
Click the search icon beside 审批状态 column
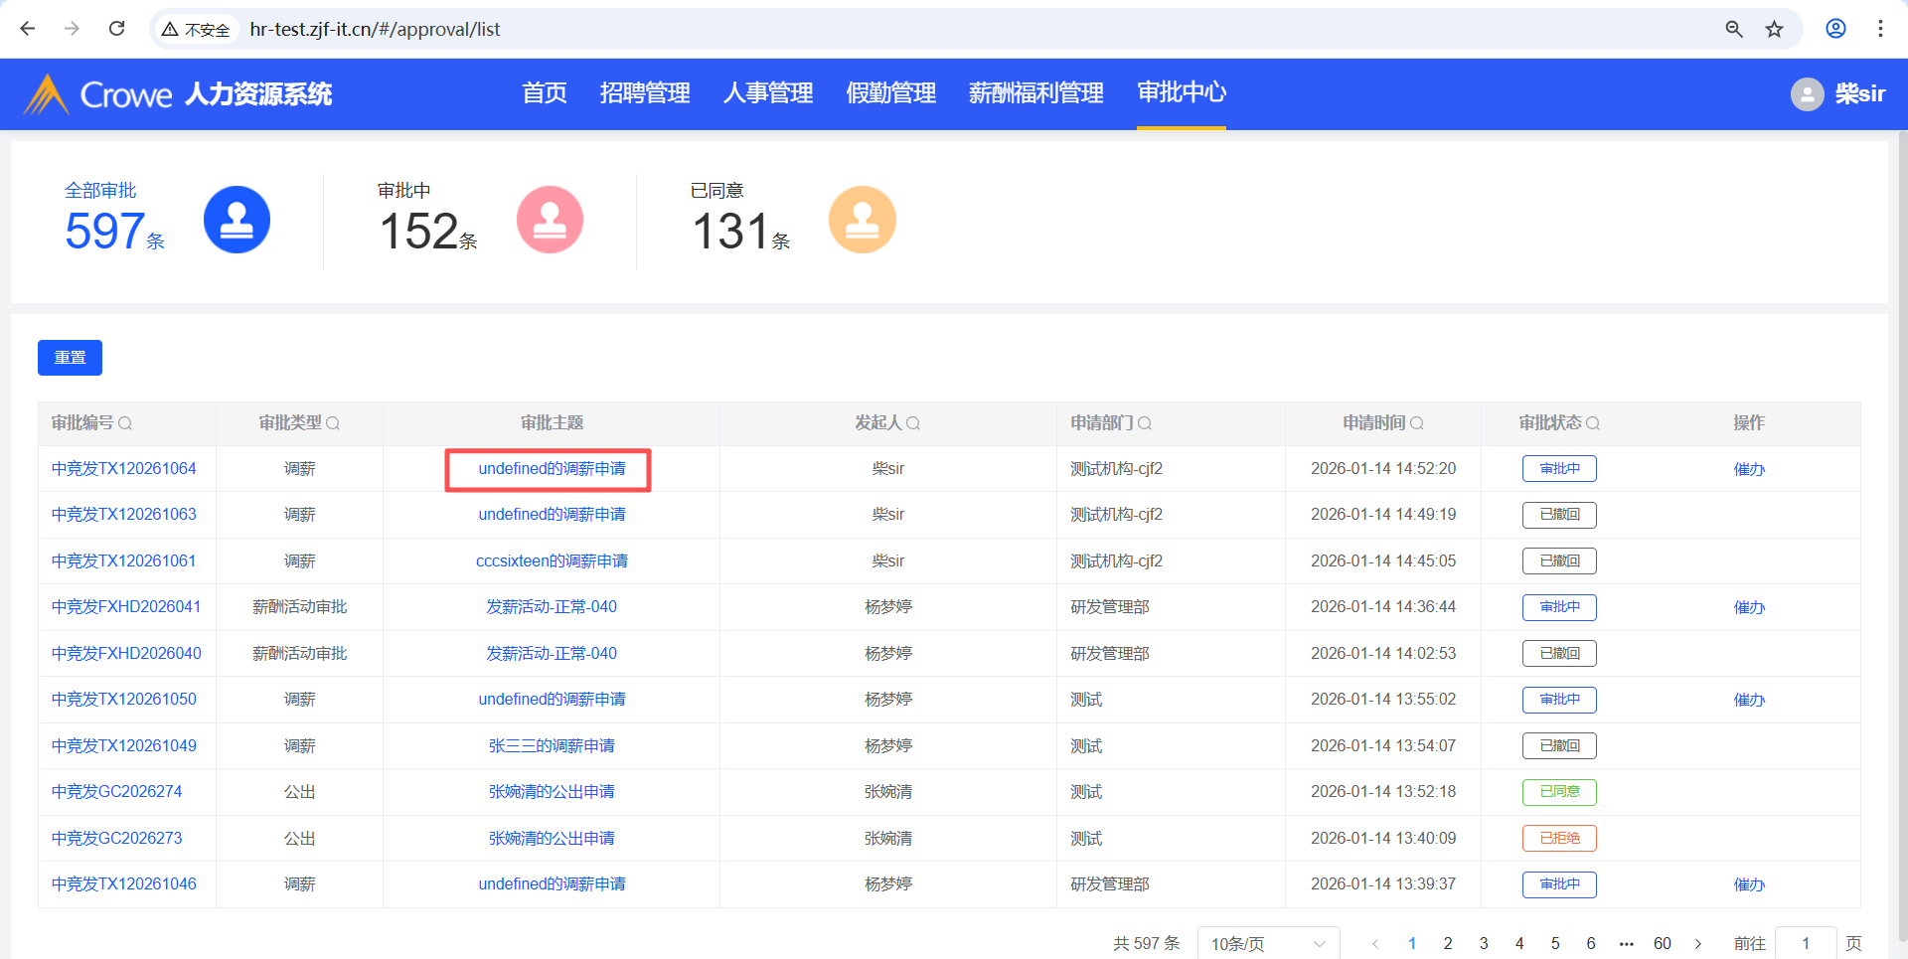tap(1593, 423)
